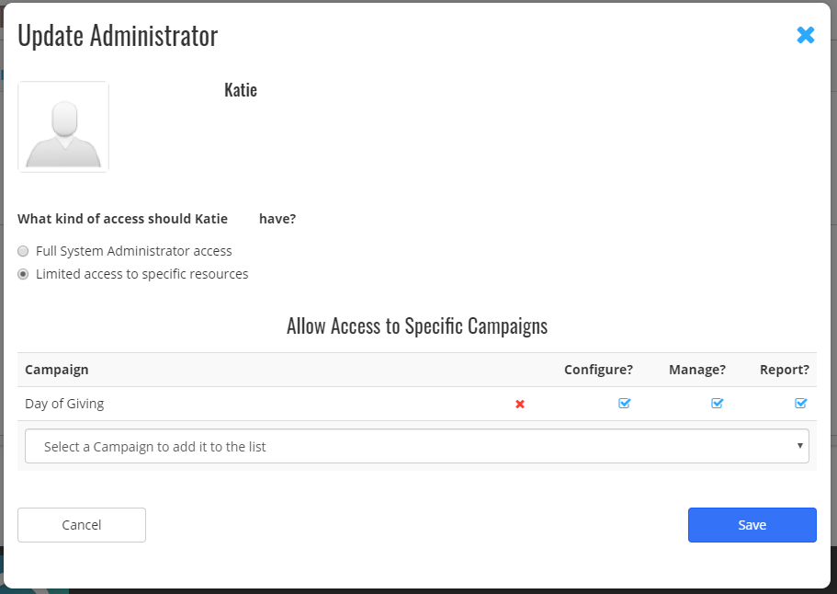The width and height of the screenshot is (837, 594).
Task: Click the dropdown arrow on the campaign selector
Action: click(798, 446)
